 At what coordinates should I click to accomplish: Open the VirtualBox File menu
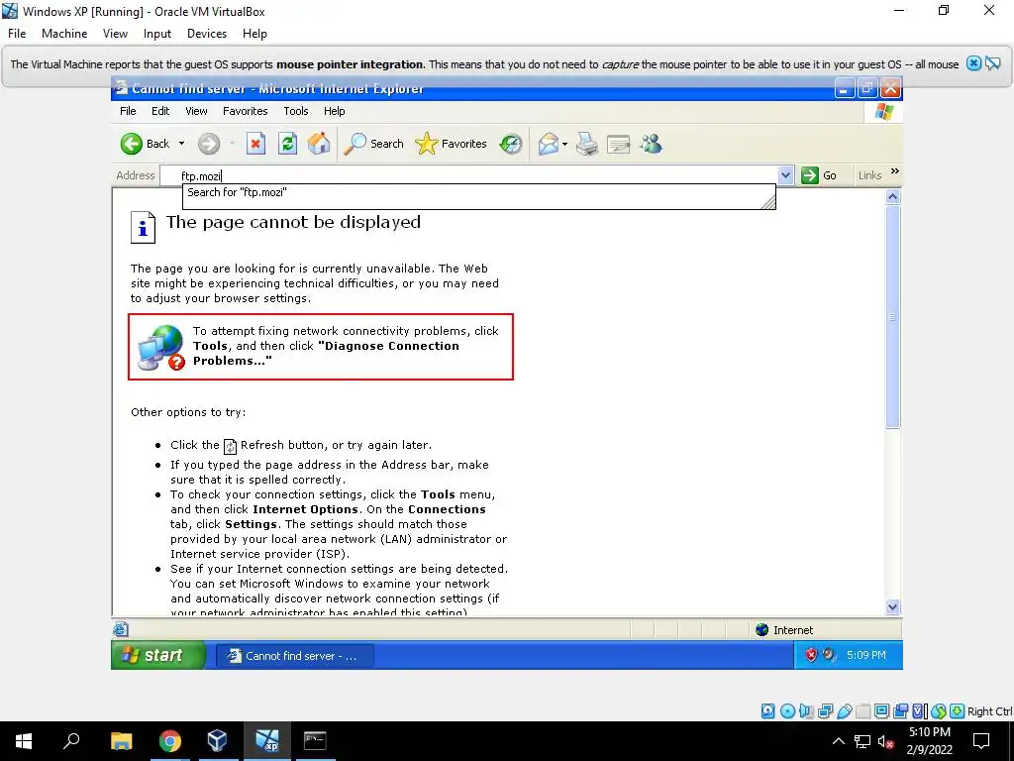pos(17,34)
